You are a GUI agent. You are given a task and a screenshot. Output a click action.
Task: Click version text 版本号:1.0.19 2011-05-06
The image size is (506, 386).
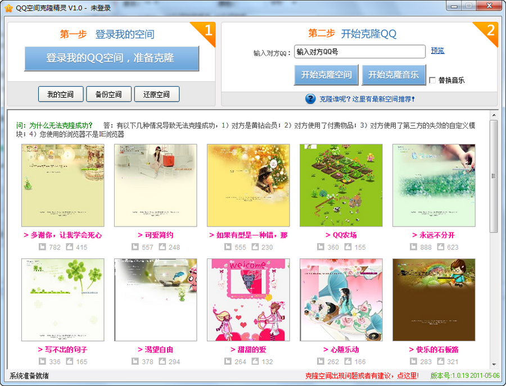point(465,376)
